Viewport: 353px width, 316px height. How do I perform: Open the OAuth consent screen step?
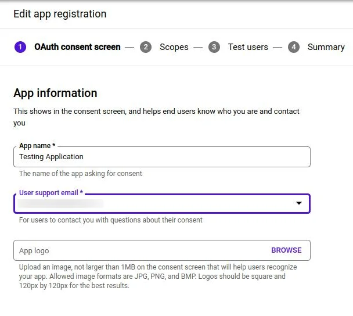click(77, 47)
